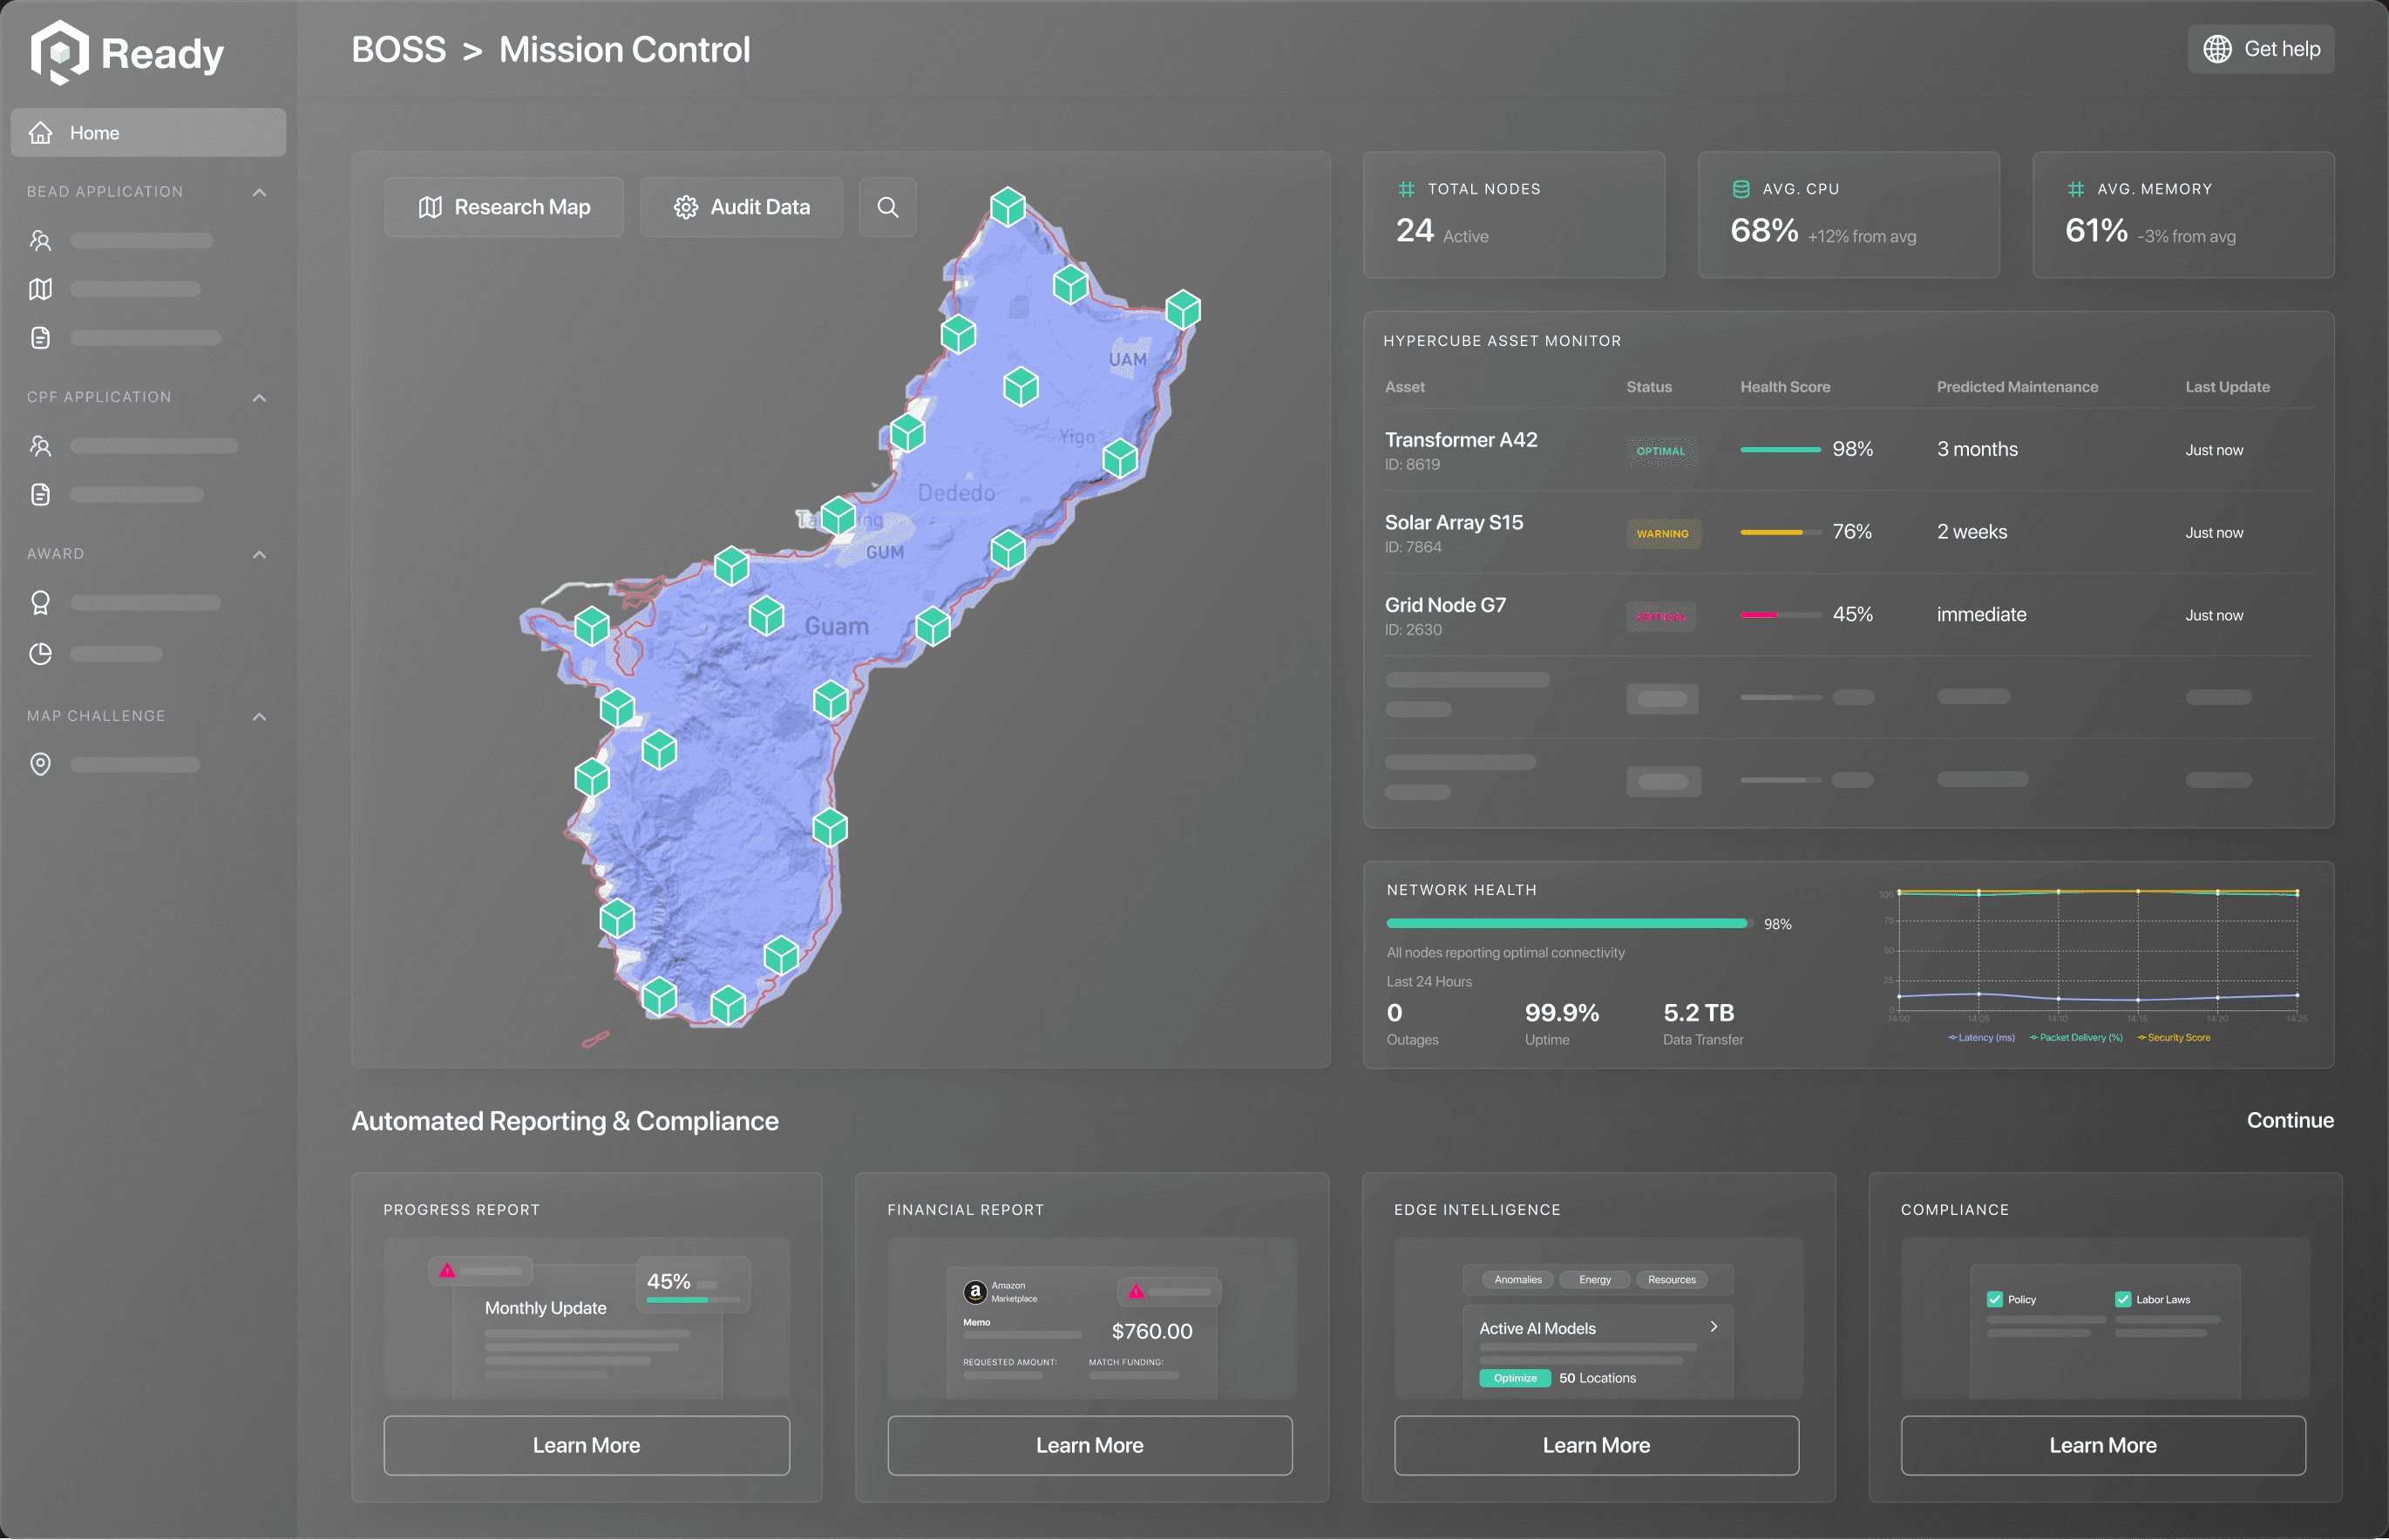Screen dimensions: 2389x1540
Task: Toggle the Policy checkbox
Action: click(1994, 1299)
